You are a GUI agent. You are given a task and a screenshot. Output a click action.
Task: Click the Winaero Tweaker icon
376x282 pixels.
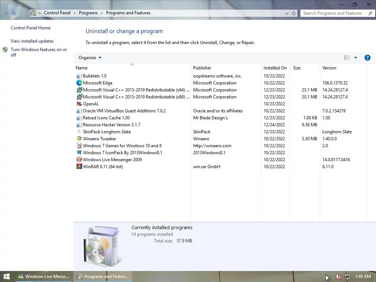(x=79, y=138)
